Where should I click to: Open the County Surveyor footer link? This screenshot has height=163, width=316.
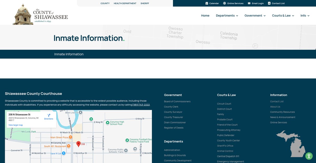[173, 112]
